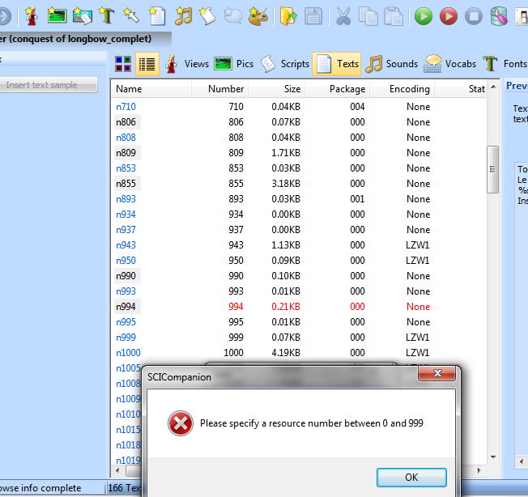Select the n710 text resource
Viewport: 528px width, 497px height.
tap(126, 107)
